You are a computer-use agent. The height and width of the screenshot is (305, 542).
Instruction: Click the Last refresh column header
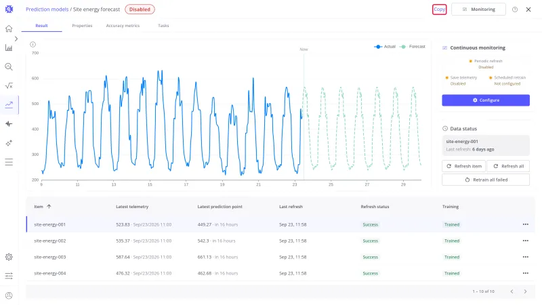(291, 207)
